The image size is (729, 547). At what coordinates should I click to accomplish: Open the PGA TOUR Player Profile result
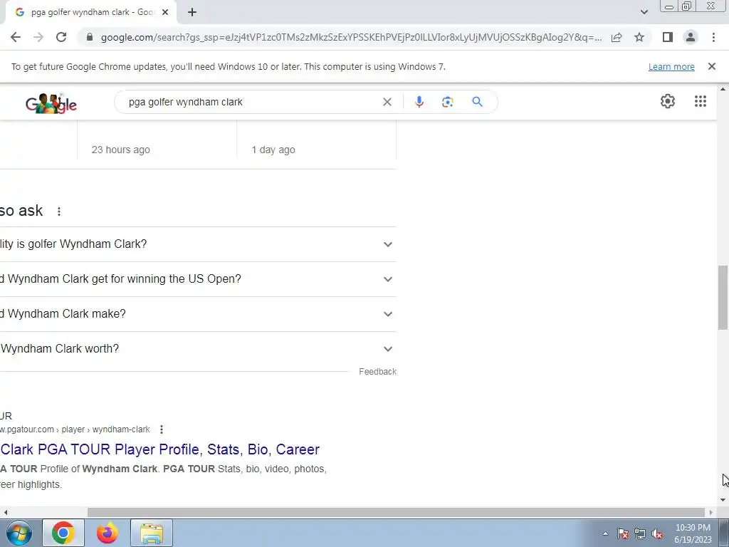160,449
